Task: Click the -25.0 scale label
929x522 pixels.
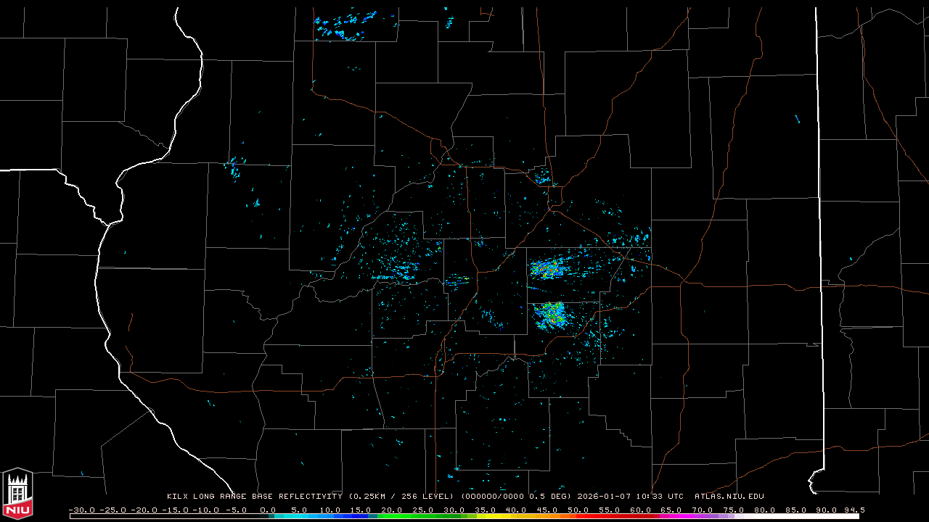Action: (x=112, y=510)
